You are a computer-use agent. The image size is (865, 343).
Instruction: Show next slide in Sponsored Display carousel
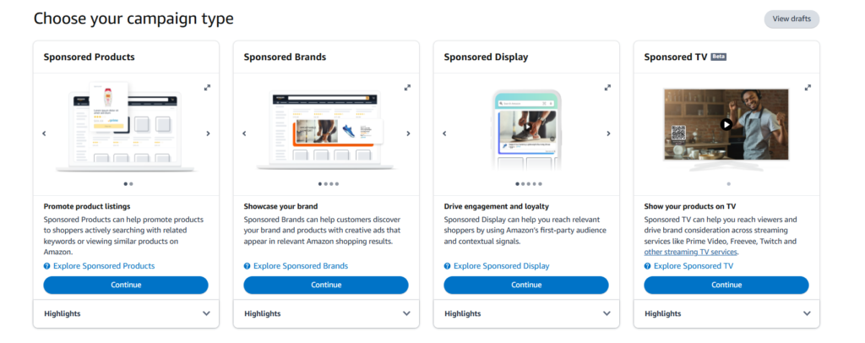pyautogui.click(x=608, y=133)
